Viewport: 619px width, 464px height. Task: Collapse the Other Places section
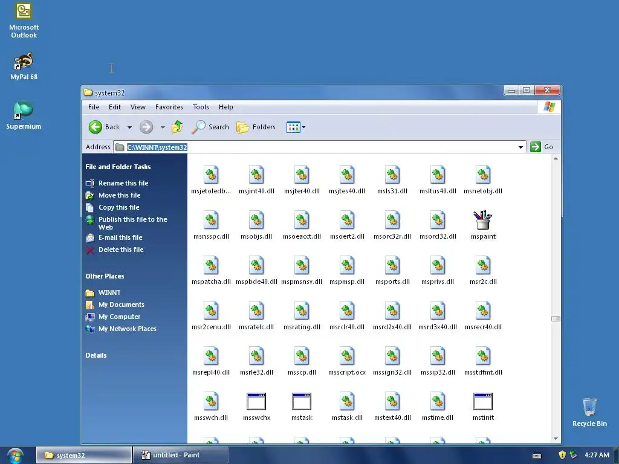click(105, 276)
